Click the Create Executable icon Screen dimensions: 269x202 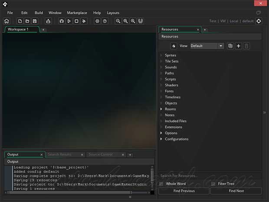[x=48, y=21]
